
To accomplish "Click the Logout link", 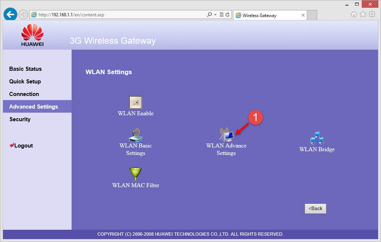I will (x=23, y=146).
